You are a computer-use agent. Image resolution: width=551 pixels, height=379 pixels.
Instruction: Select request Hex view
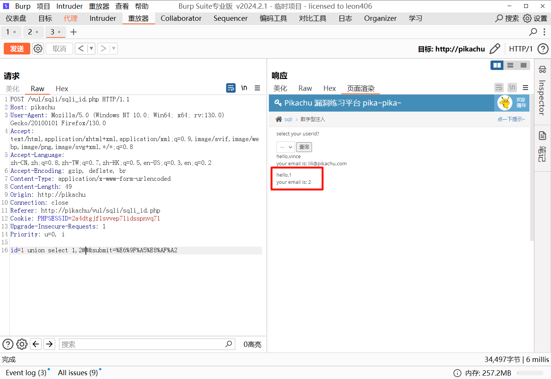[x=62, y=89]
